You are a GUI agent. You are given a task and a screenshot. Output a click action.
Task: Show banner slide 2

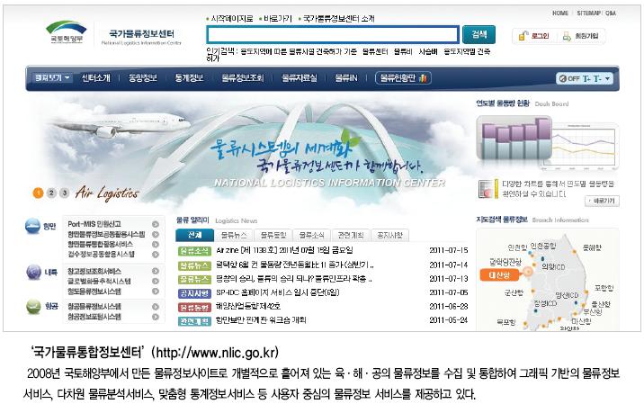(51, 193)
